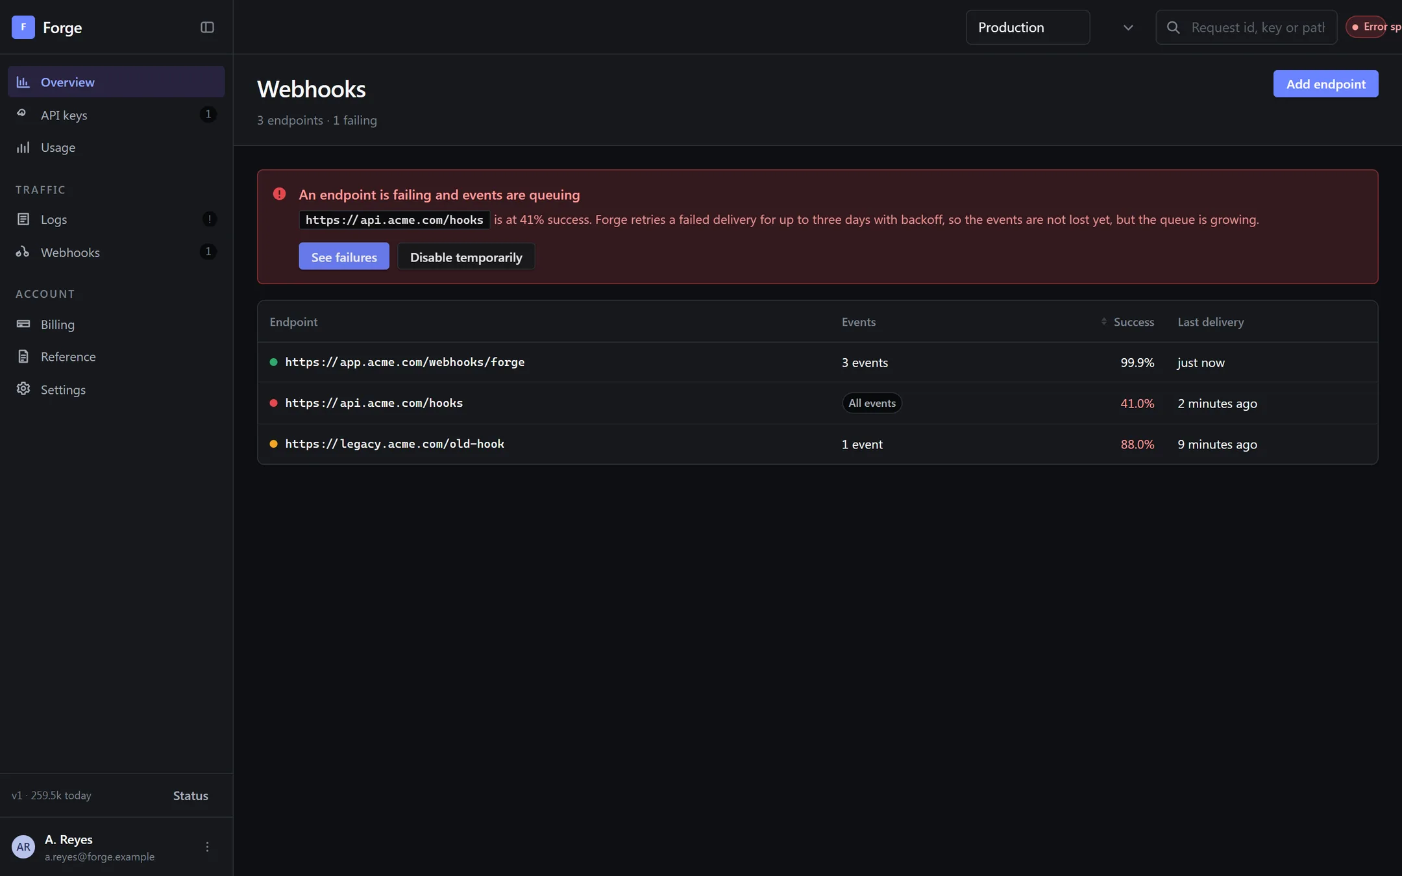
Task: Go to the API keys page
Action: click(116, 114)
